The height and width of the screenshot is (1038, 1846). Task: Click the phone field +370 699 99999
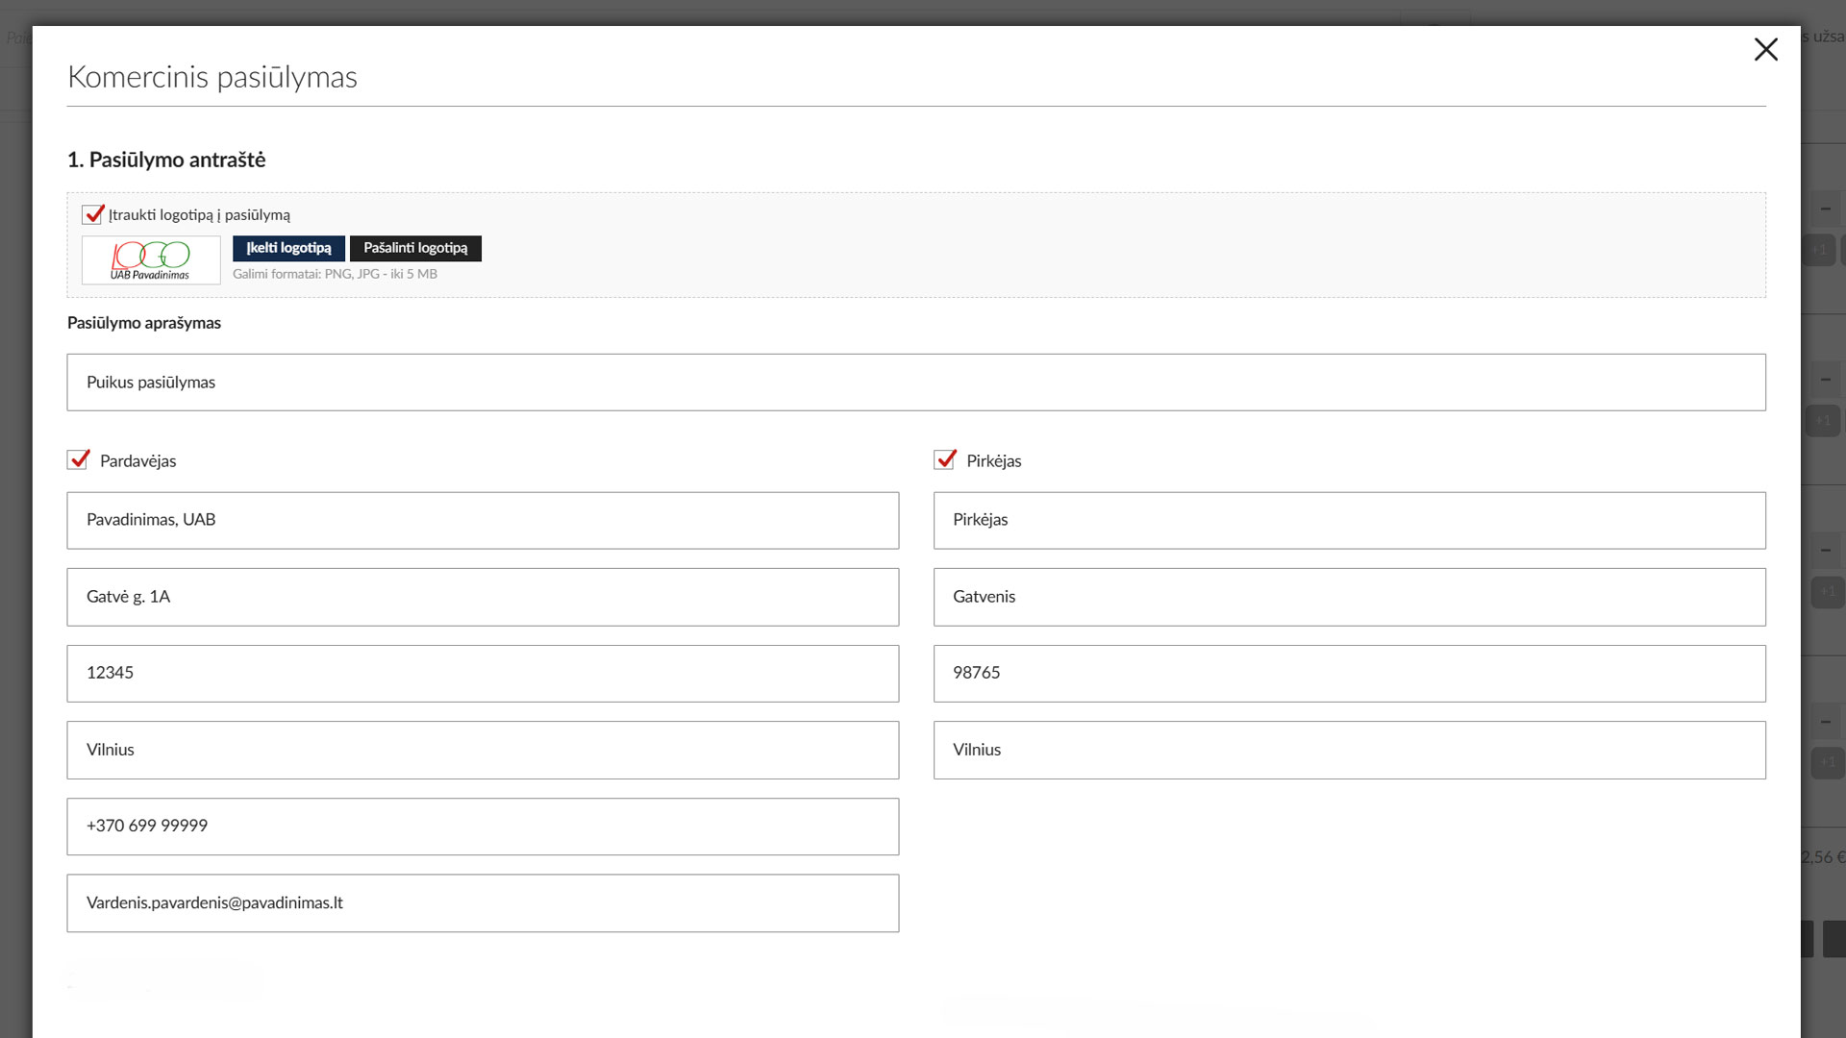(483, 827)
